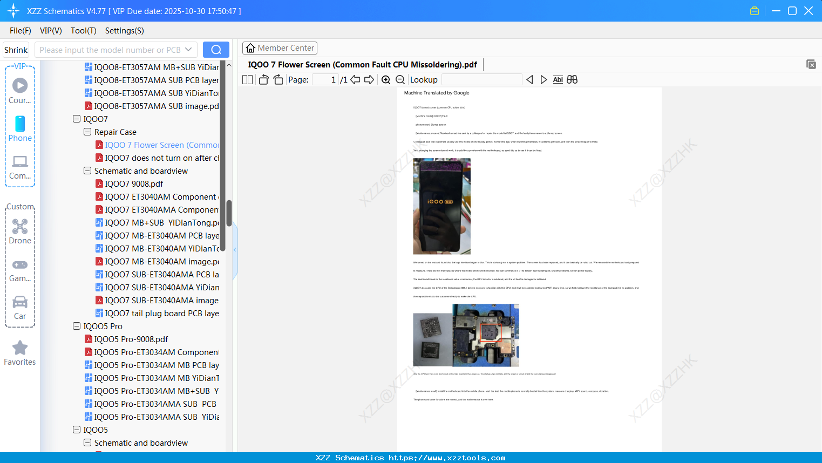Select the IQOO 7 Flower Screen tab
822x463 pixels.
[x=362, y=65]
